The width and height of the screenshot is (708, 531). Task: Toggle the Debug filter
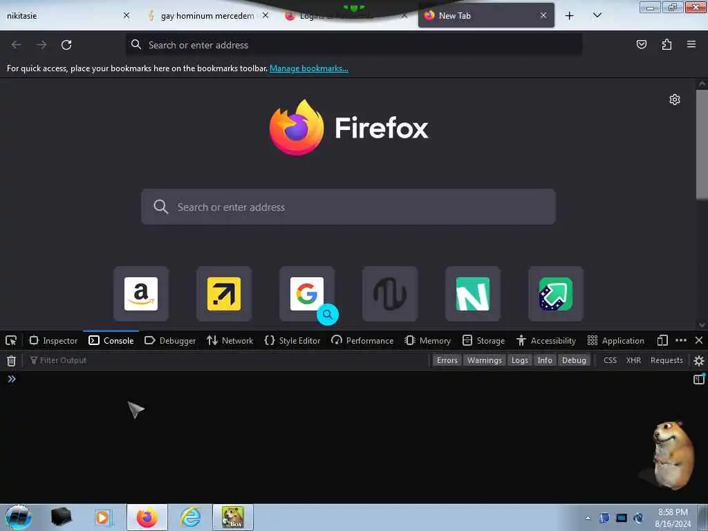[x=574, y=360]
